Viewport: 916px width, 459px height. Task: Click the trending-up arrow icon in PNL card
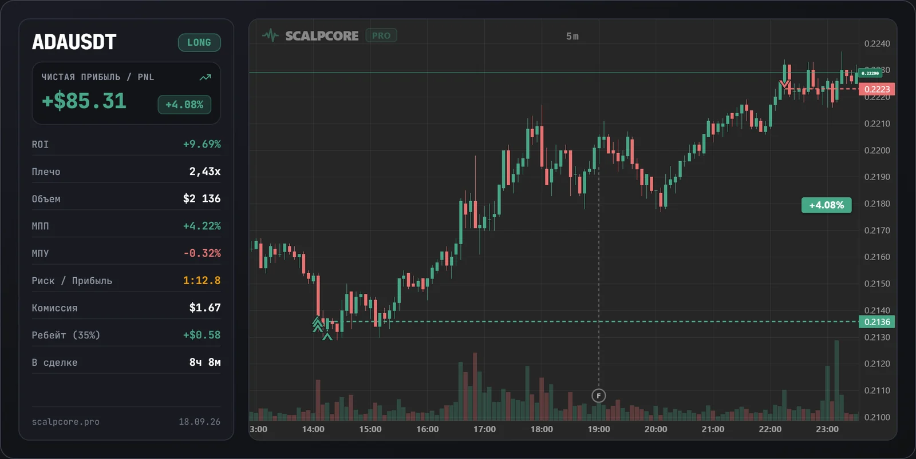[x=205, y=77]
